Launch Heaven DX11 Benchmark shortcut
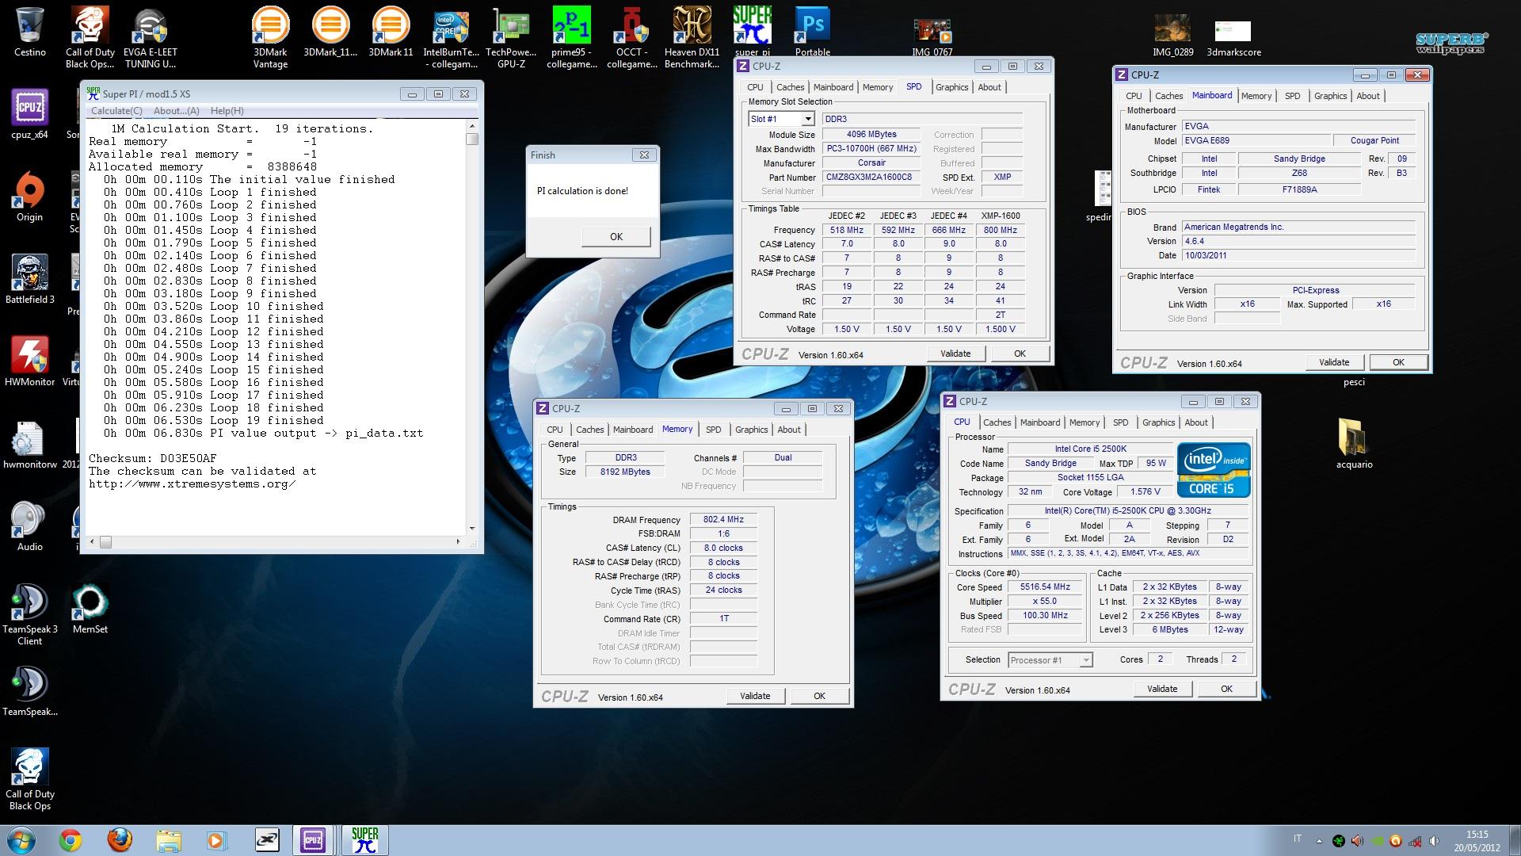This screenshot has height=856, width=1521. point(692,37)
